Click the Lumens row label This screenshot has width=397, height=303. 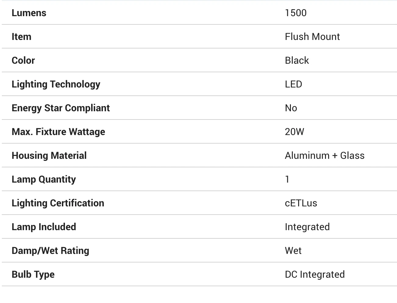pyautogui.click(x=29, y=13)
